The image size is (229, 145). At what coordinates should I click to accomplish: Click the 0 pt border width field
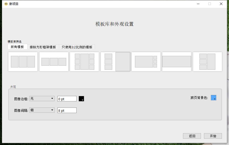point(67,99)
